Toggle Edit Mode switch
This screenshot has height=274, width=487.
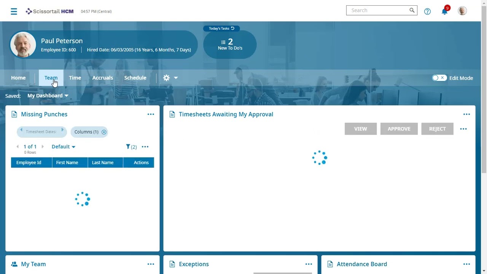click(x=439, y=78)
